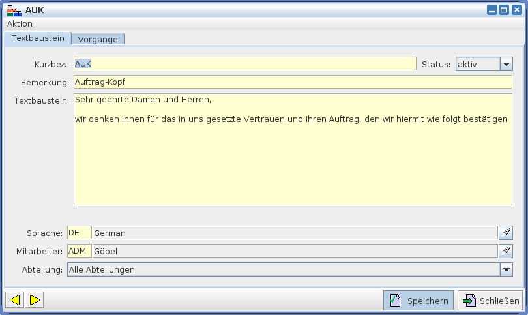Minimize the AUK window

493,10
